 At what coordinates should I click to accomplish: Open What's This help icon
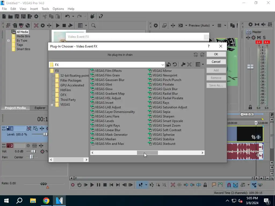[101, 16]
